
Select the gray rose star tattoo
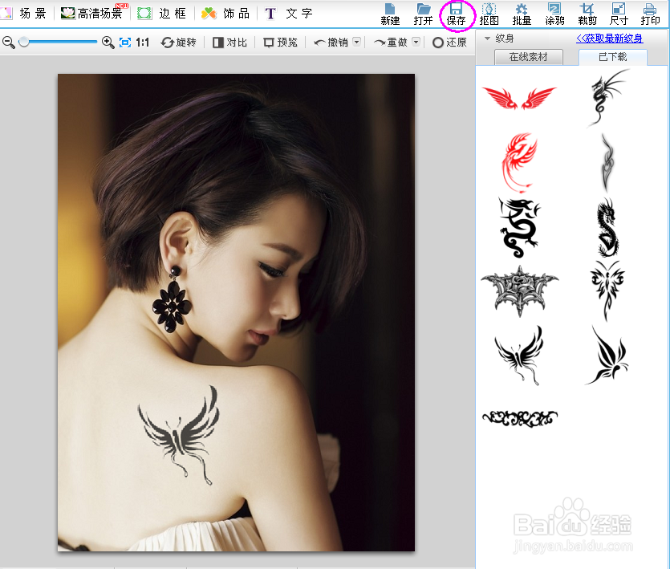[520, 291]
